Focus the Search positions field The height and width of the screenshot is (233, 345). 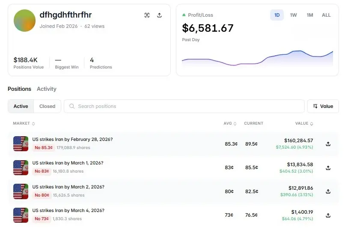[x=184, y=106]
